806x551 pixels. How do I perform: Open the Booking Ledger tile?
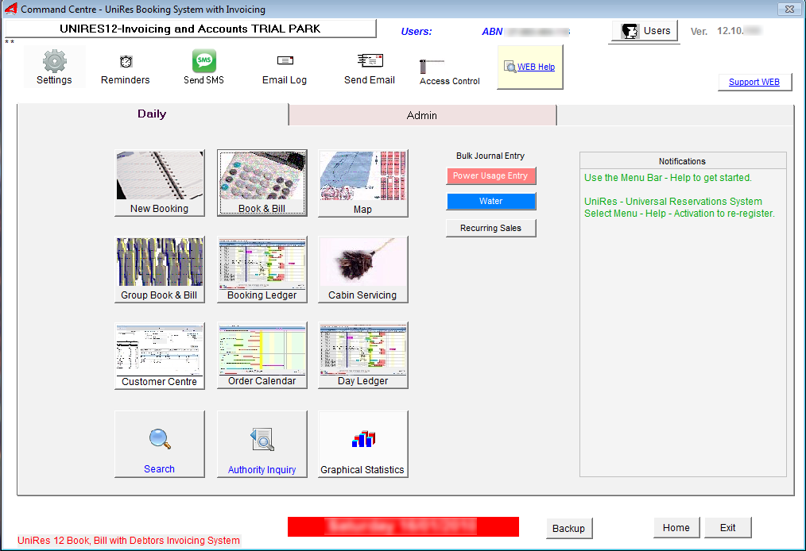point(262,270)
